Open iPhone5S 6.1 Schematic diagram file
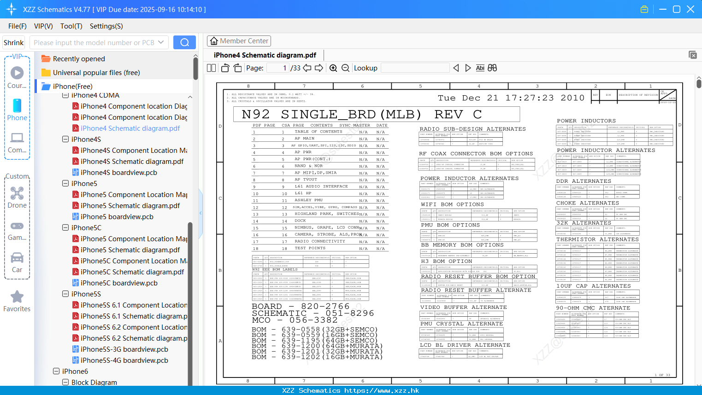702x395 pixels. click(x=130, y=316)
